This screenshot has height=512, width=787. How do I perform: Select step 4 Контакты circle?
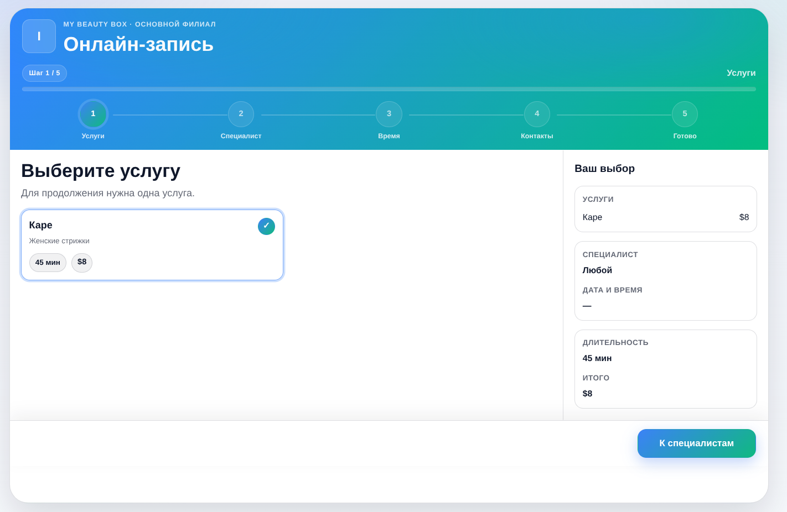click(537, 114)
